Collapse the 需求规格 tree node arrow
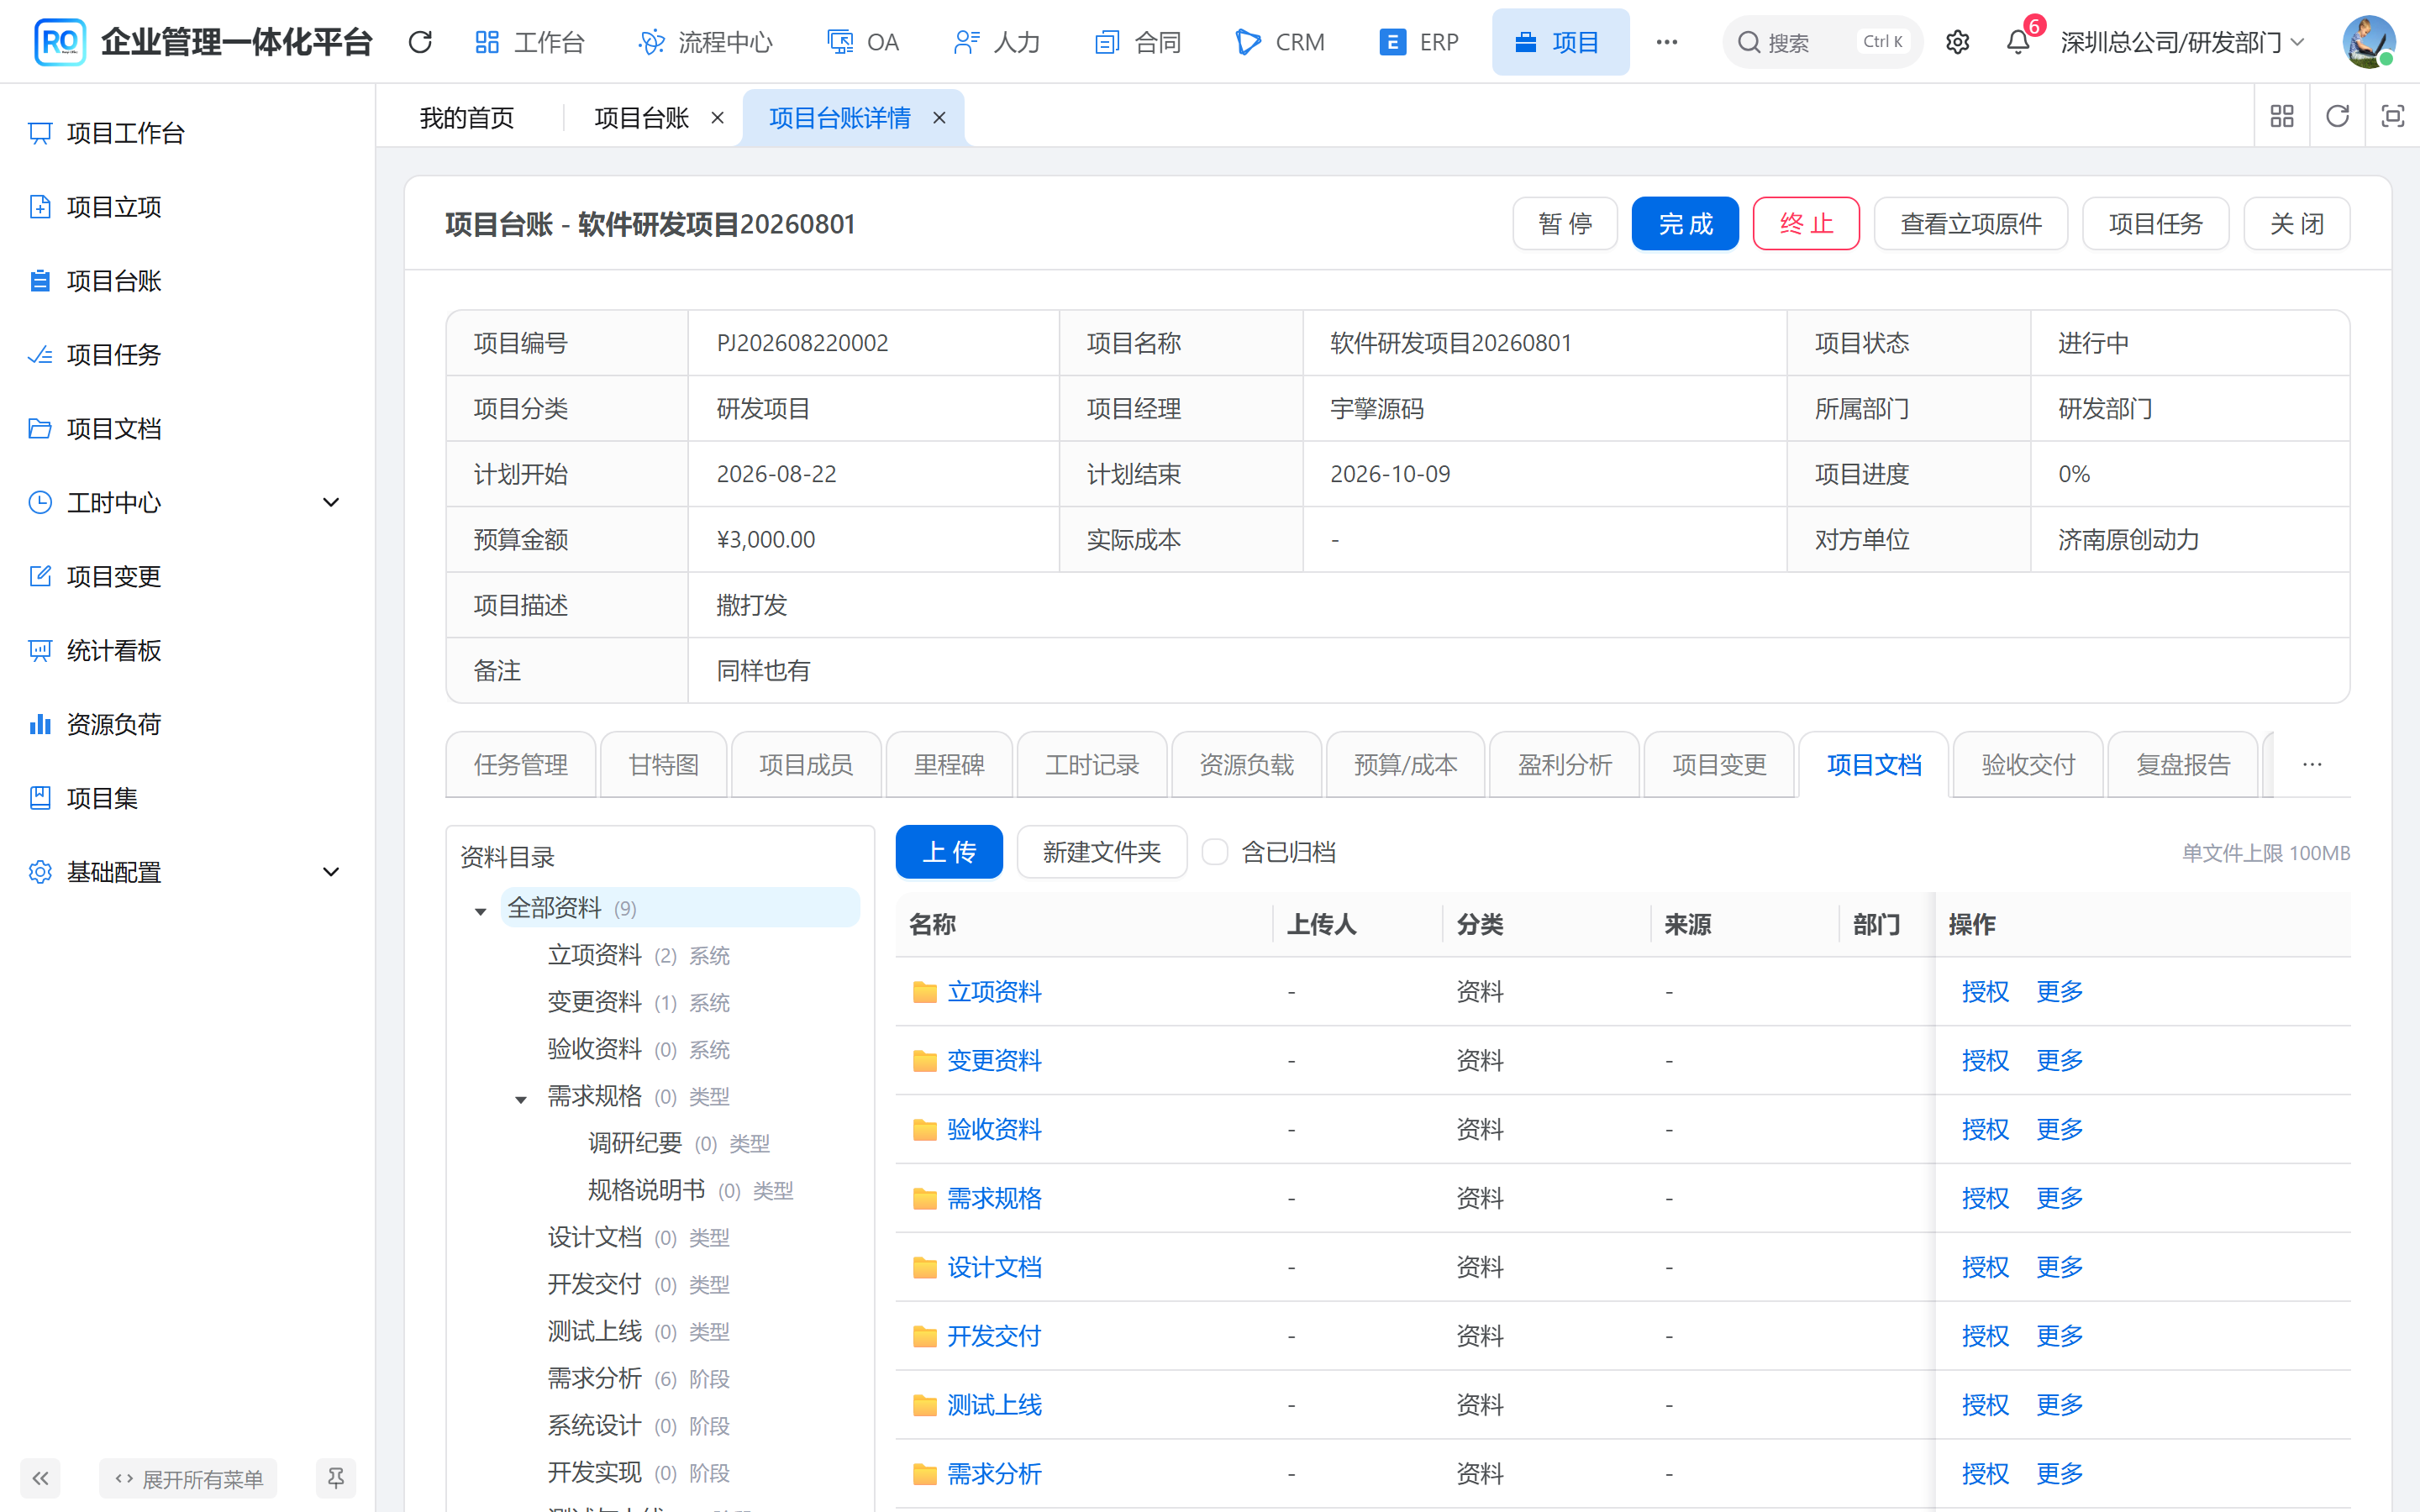This screenshot has width=2420, height=1512. (521, 1099)
